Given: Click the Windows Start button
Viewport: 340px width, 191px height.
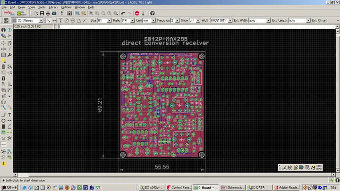Looking at the screenshot, I should point(8,187).
